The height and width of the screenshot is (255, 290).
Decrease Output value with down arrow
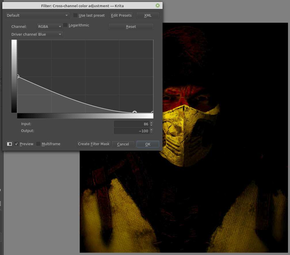pos(152,132)
